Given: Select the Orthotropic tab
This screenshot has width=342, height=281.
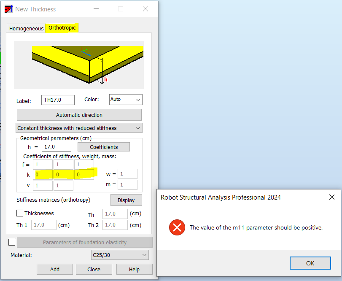Looking at the screenshot, I should [x=62, y=28].
